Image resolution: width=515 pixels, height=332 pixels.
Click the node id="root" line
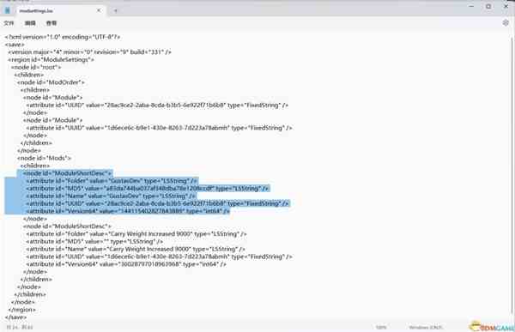[x=36, y=67]
